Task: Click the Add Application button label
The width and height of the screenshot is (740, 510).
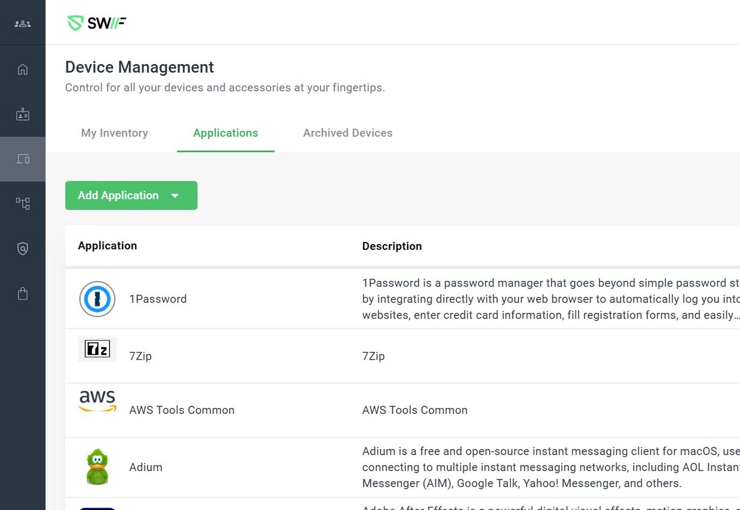Action: click(x=118, y=196)
